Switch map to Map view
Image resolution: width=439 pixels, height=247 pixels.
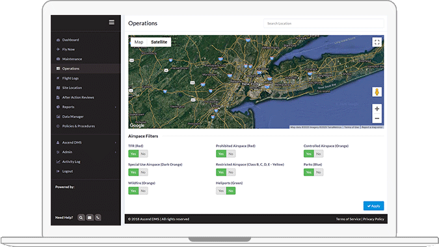pyautogui.click(x=139, y=42)
